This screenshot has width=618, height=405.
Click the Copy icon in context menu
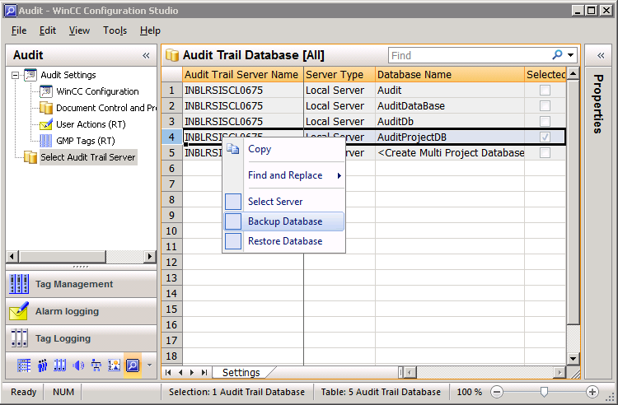pos(232,149)
